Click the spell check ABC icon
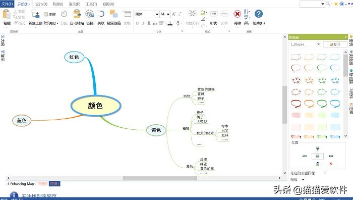The width and height of the screenshot is (353, 200). [x=246, y=17]
